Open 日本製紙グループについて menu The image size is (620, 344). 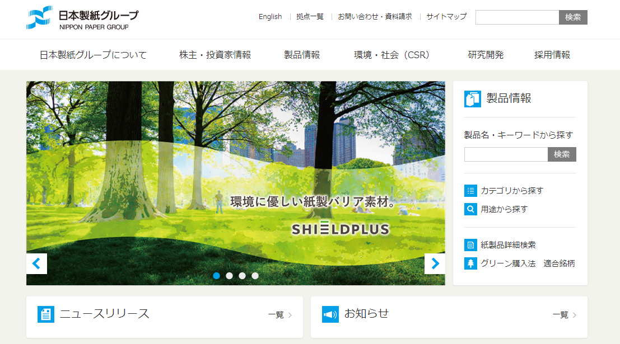pos(93,55)
